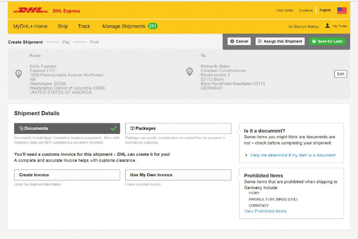Click the My Profile person icon
Image resolution: width=358 pixels, height=239 pixels.
click(327, 26)
